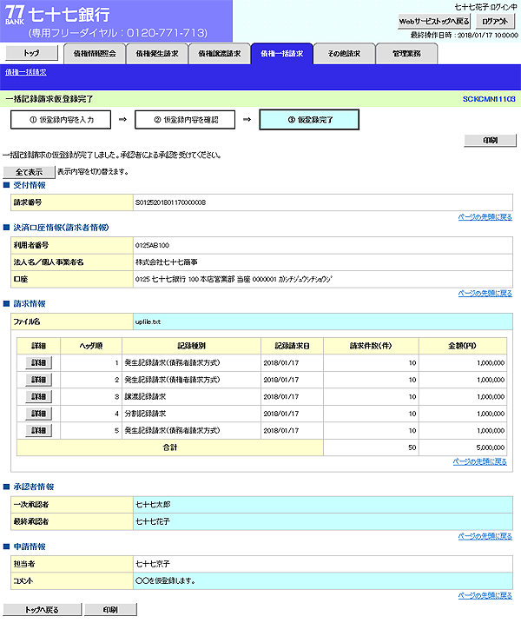Open 詳細 for 分割記録請求 row
This screenshot has width=521, height=623.
38,414
